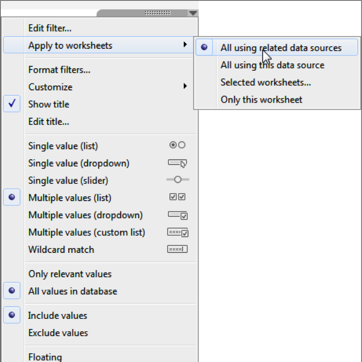
Task: Select All using this data source
Action: pyautogui.click(x=272, y=65)
